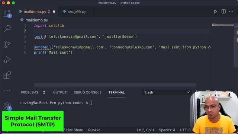Place cursor on empty line 2

(122, 31)
